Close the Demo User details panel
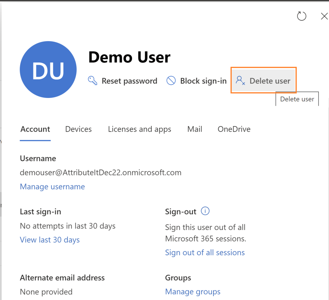The width and height of the screenshot is (329, 300). pos(324,16)
